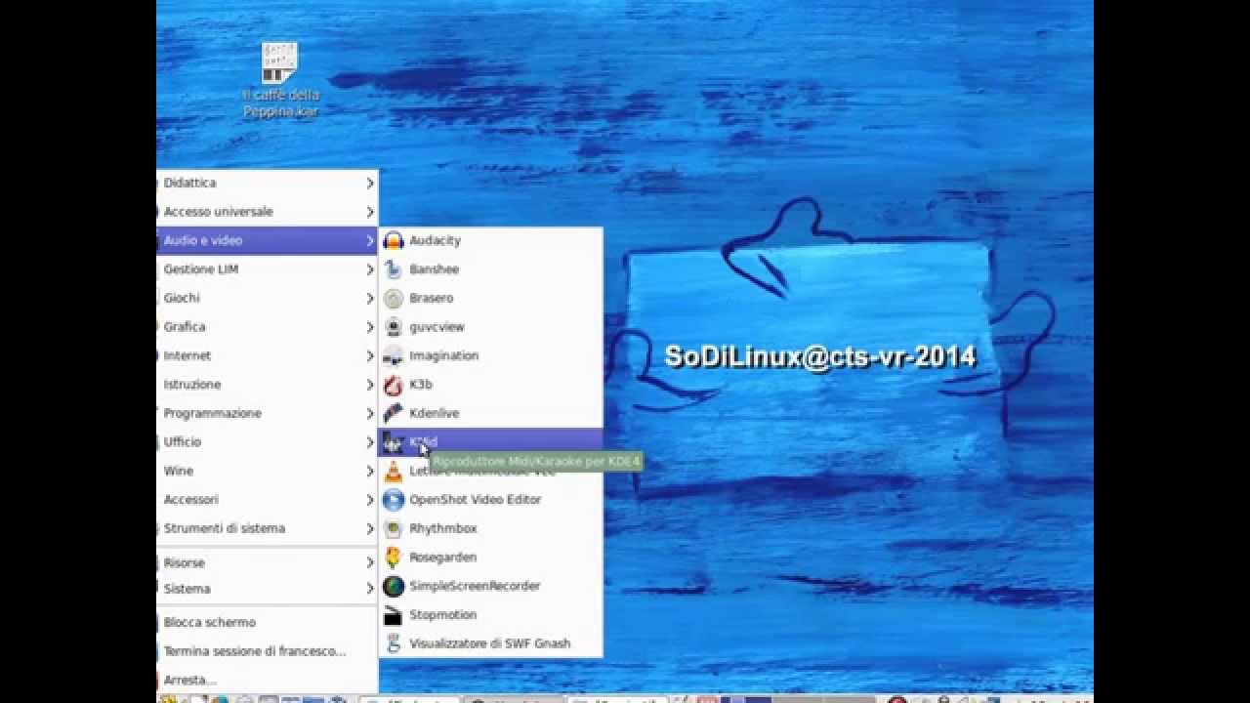The width and height of the screenshot is (1250, 703).
Task: Open VLC via its orange cone icon
Action: [393, 472]
